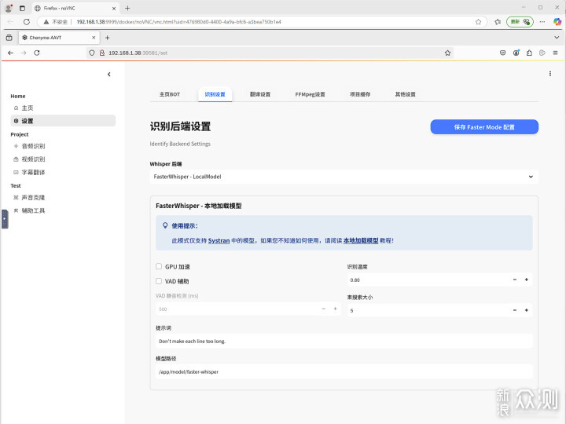Click the 识别温度 input field

[428, 280]
